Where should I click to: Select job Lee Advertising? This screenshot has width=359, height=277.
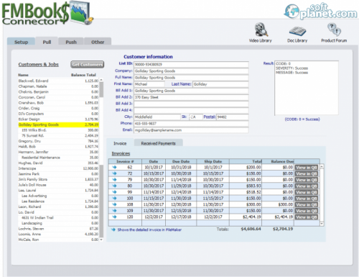tap(58, 196)
